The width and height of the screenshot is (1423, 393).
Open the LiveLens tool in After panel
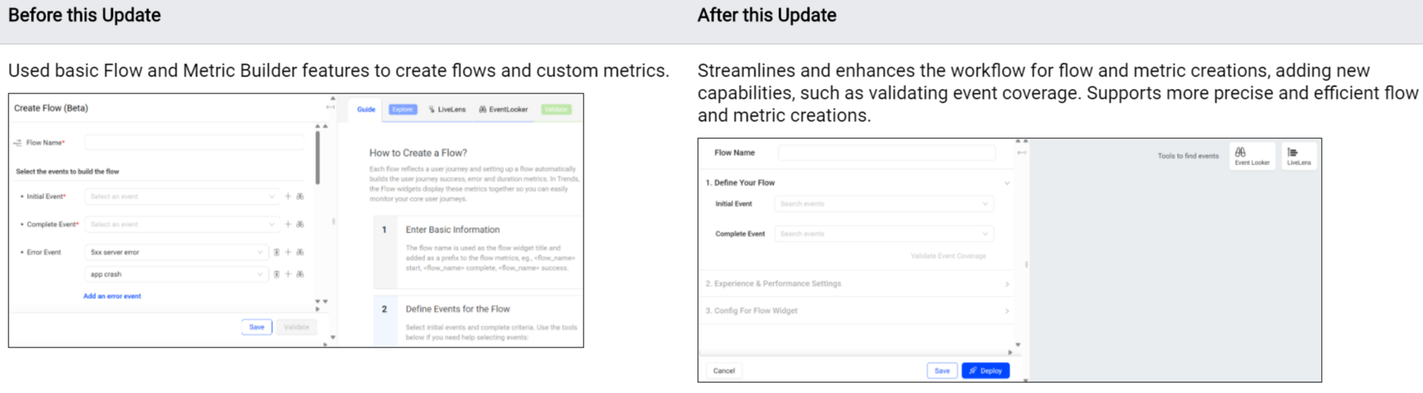tap(1299, 156)
